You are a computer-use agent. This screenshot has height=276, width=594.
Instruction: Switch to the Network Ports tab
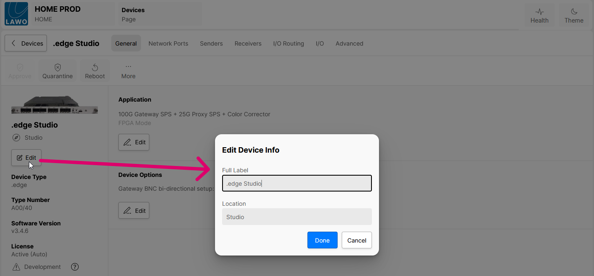point(168,43)
